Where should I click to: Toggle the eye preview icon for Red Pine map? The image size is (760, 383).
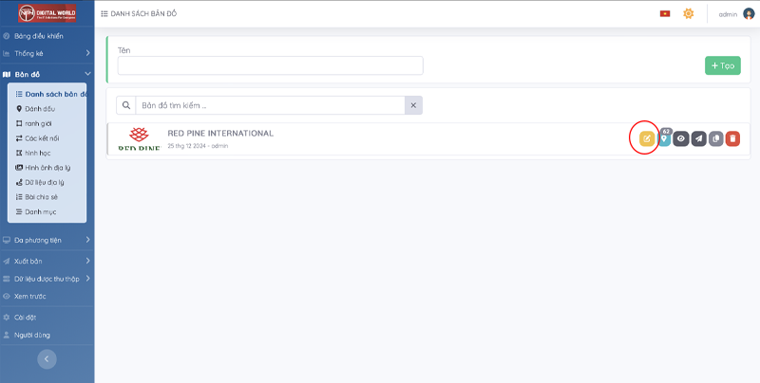[x=681, y=139]
